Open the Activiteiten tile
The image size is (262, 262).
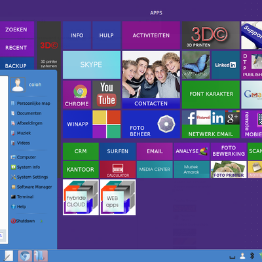pos(151,35)
